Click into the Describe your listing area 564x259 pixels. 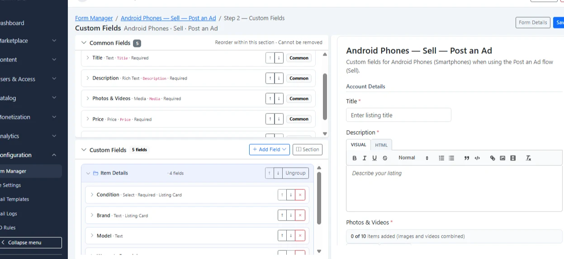click(x=454, y=188)
